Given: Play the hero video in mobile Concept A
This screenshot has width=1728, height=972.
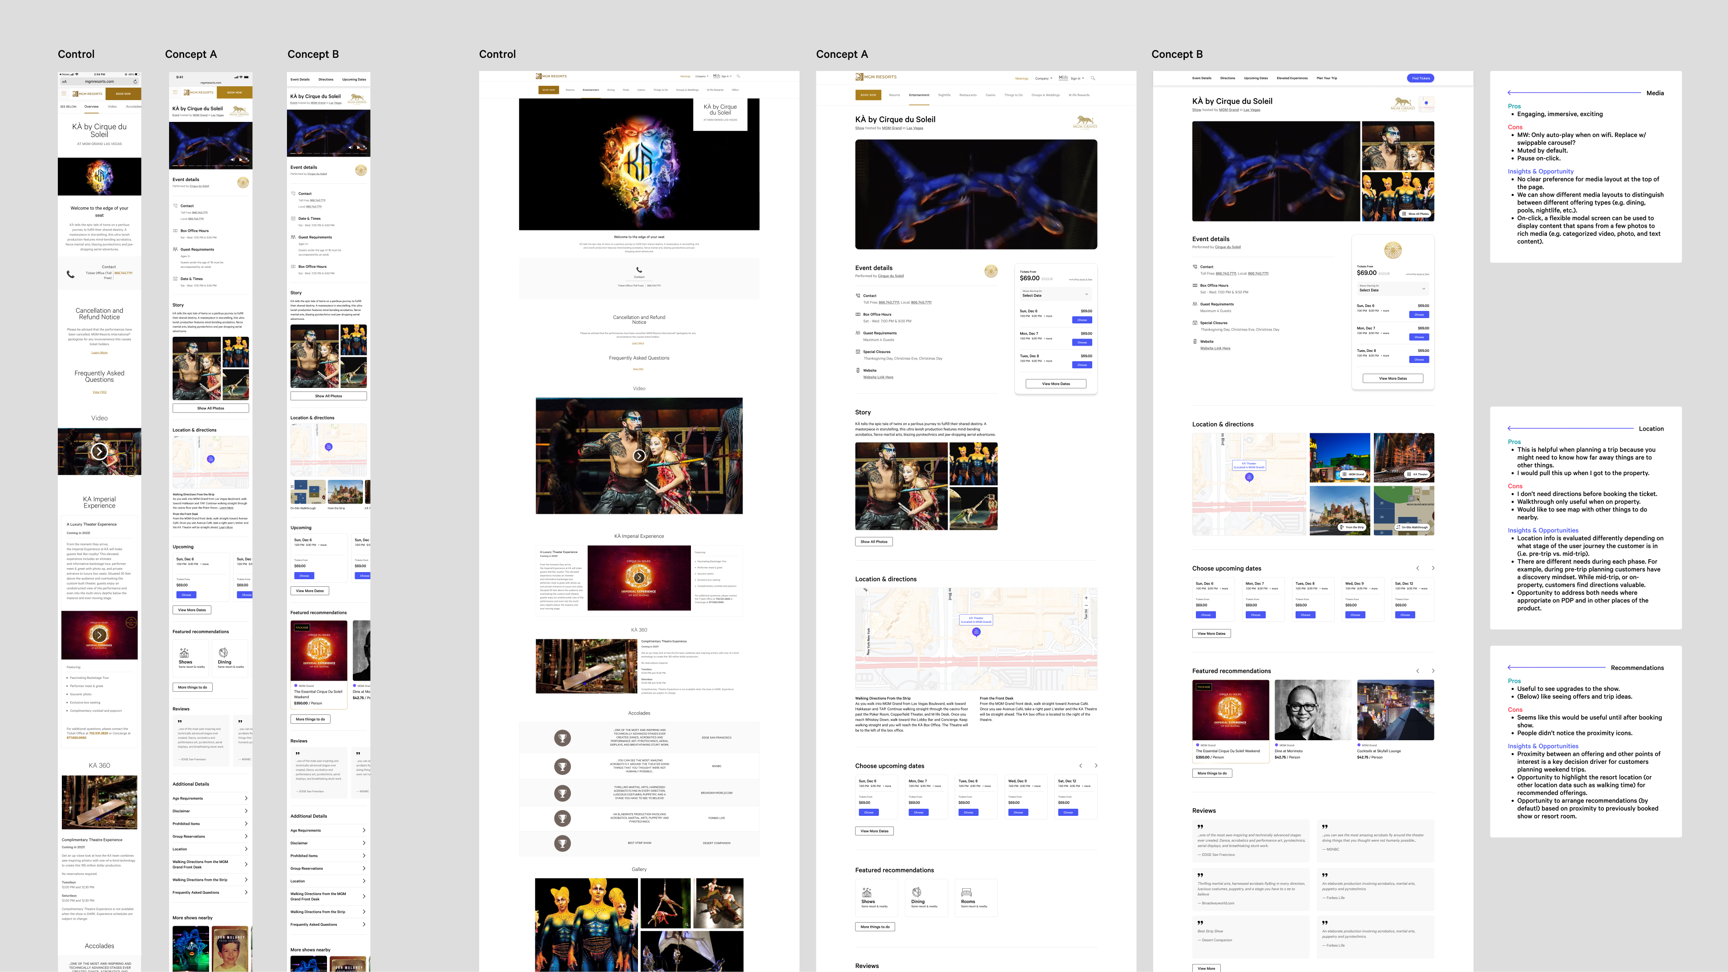Looking at the screenshot, I should click(240, 160).
